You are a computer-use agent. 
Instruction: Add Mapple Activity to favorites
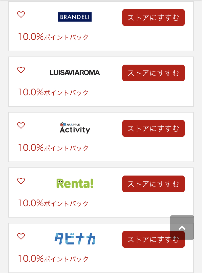pyautogui.click(x=21, y=125)
